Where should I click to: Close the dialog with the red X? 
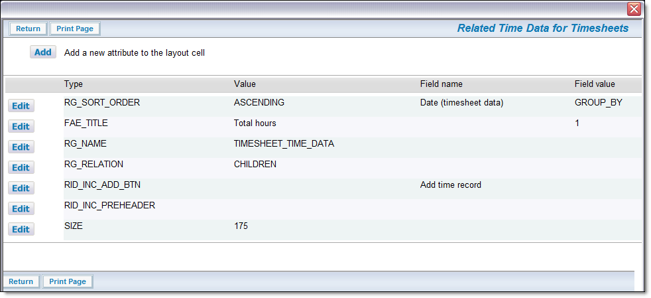(x=634, y=9)
